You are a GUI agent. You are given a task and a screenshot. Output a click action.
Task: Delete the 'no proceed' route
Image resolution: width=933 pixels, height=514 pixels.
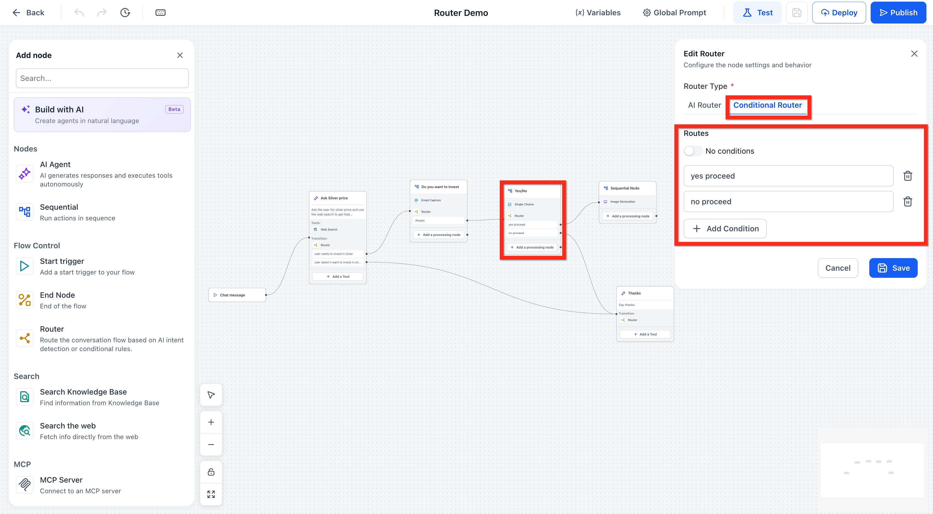click(x=907, y=202)
